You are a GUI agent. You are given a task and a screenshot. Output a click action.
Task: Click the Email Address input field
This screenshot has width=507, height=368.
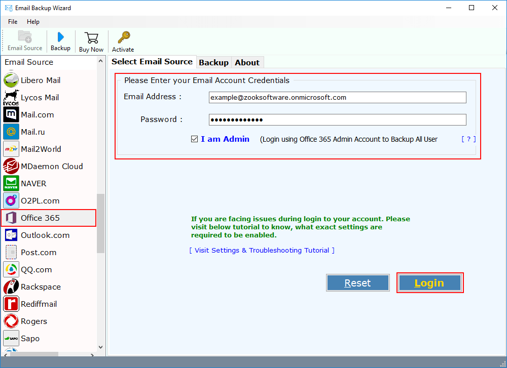pyautogui.click(x=337, y=97)
